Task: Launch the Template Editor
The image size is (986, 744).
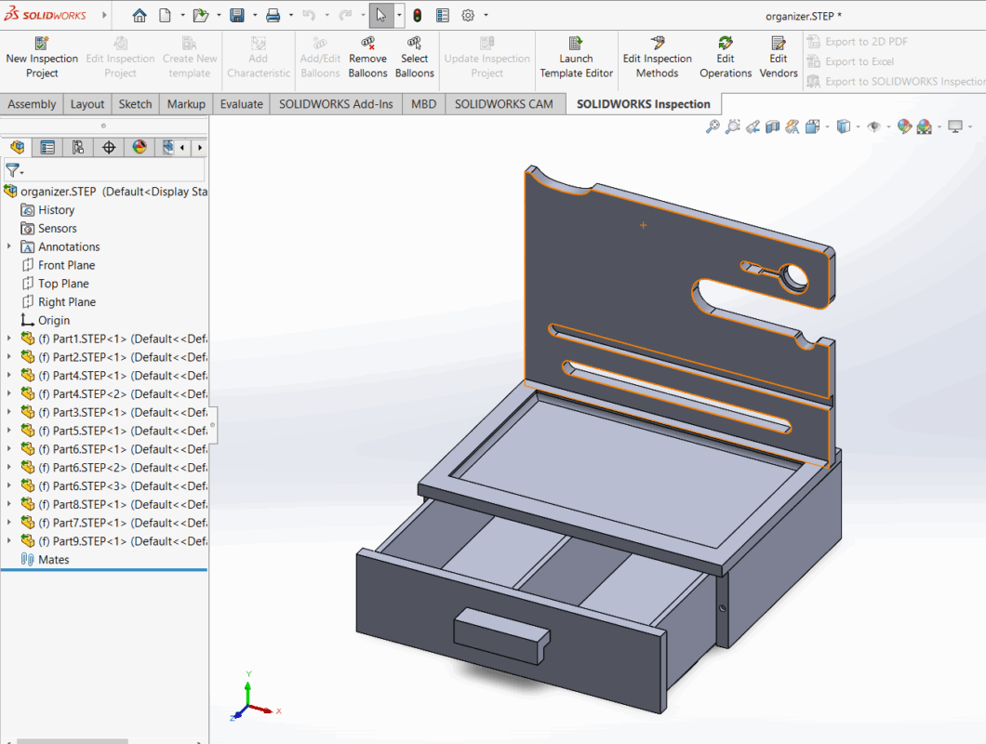Action: tap(576, 58)
